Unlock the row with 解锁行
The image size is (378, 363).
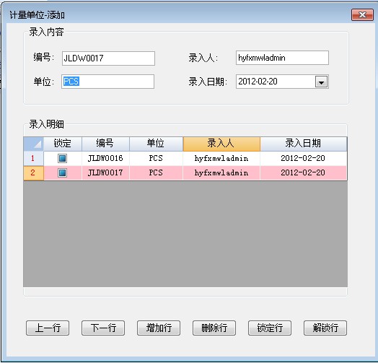tap(325, 328)
